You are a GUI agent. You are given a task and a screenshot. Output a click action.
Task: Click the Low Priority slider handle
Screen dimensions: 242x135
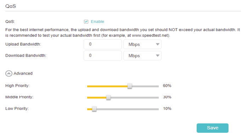(x=94, y=109)
